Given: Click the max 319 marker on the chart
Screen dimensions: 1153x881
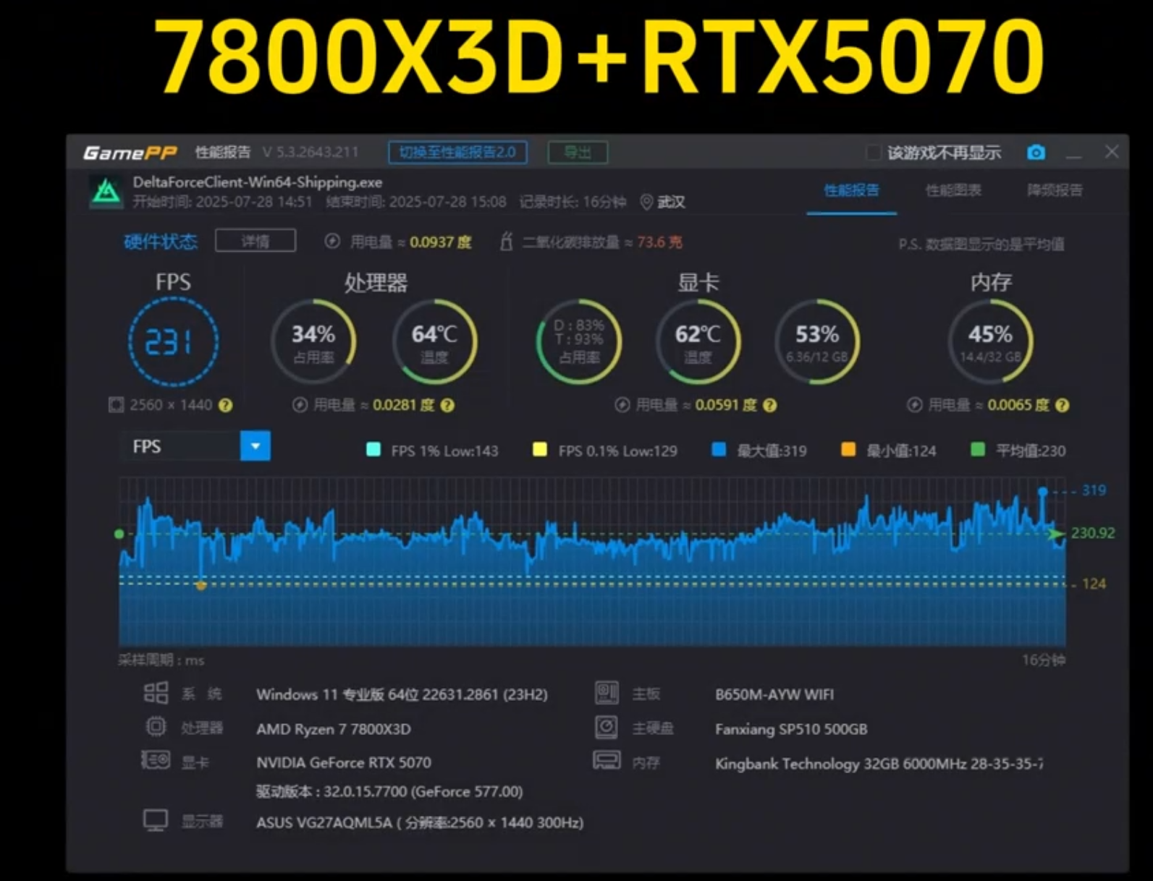Looking at the screenshot, I should click(1043, 492).
